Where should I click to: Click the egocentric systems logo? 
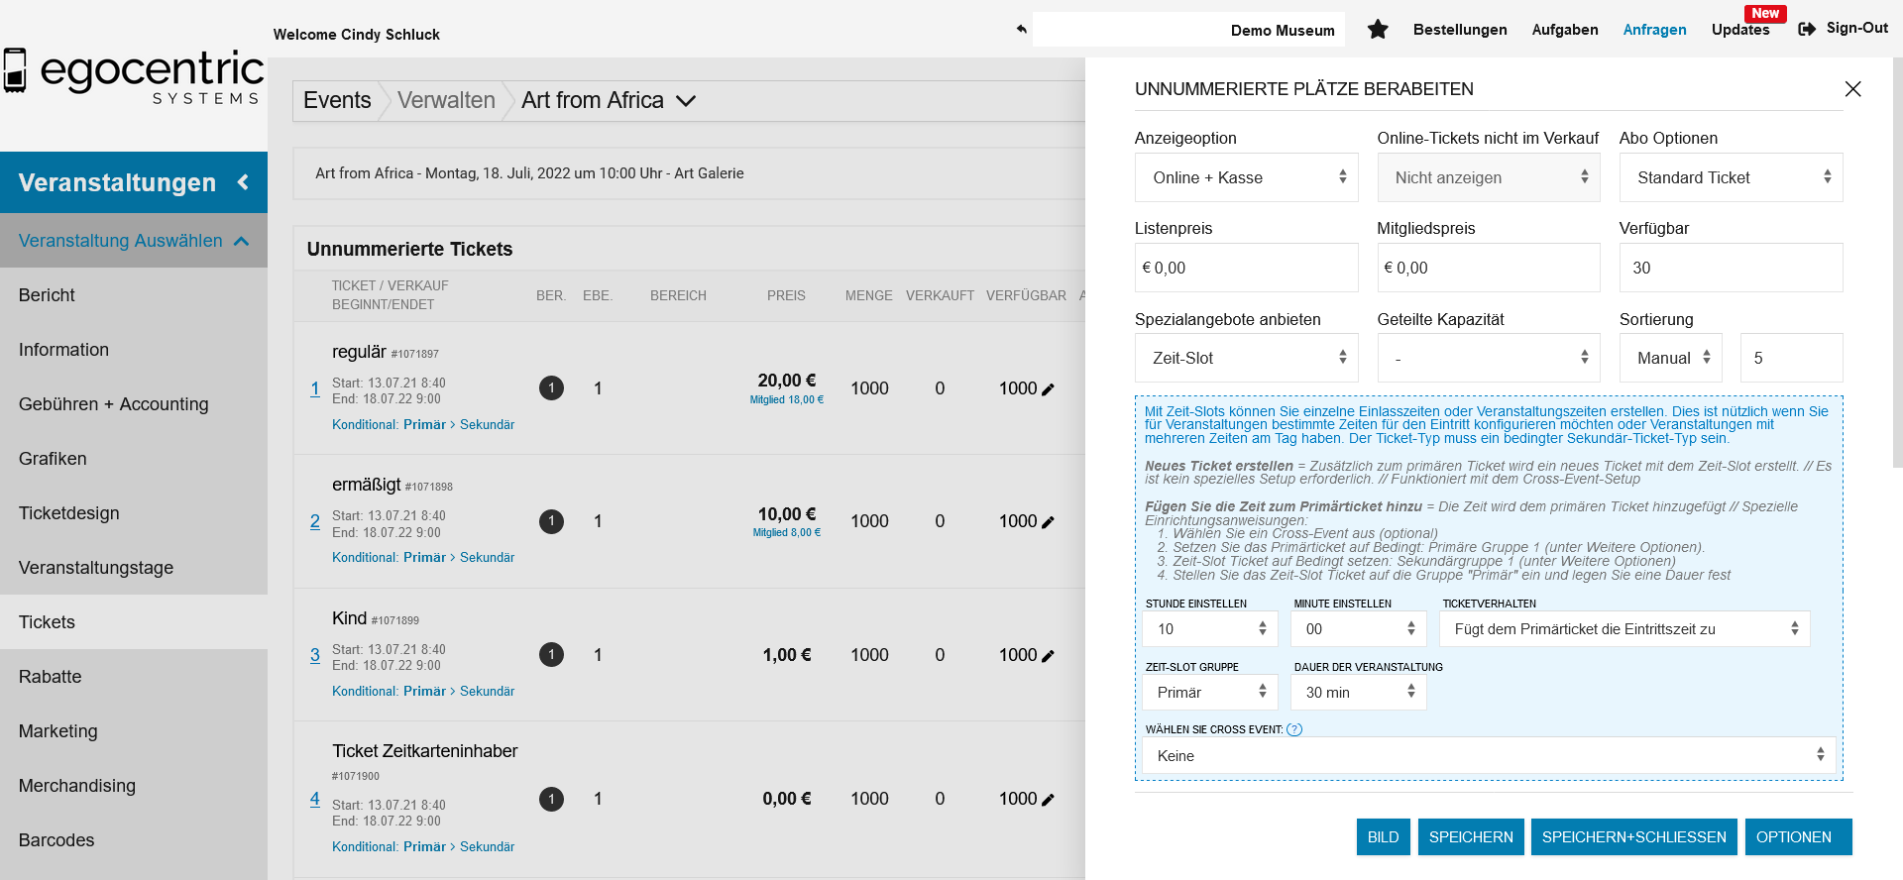(x=134, y=75)
